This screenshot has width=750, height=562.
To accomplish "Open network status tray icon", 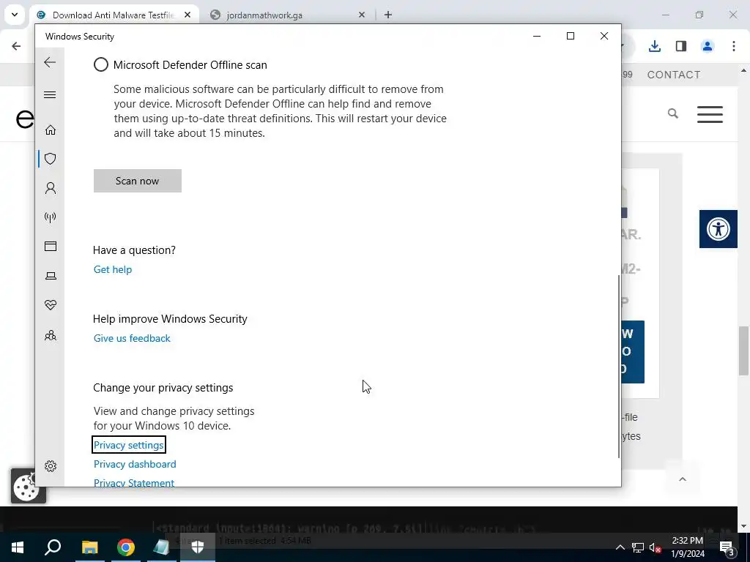I will [638, 547].
